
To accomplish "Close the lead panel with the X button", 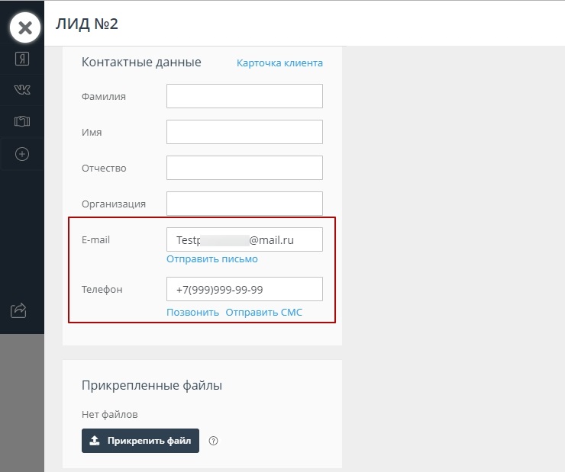I will coord(25,28).
